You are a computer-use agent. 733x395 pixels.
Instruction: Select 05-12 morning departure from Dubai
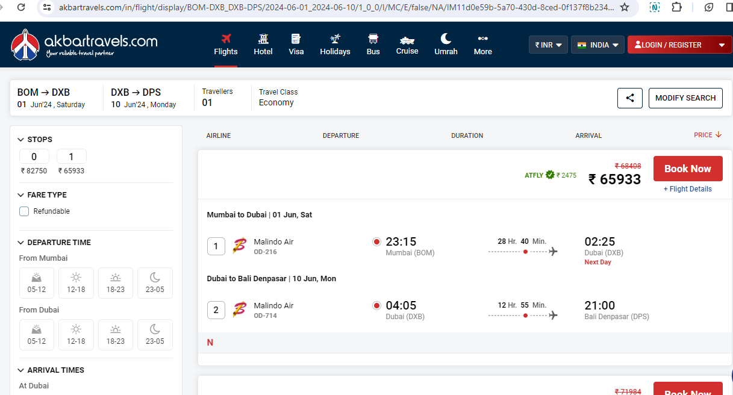(x=37, y=335)
